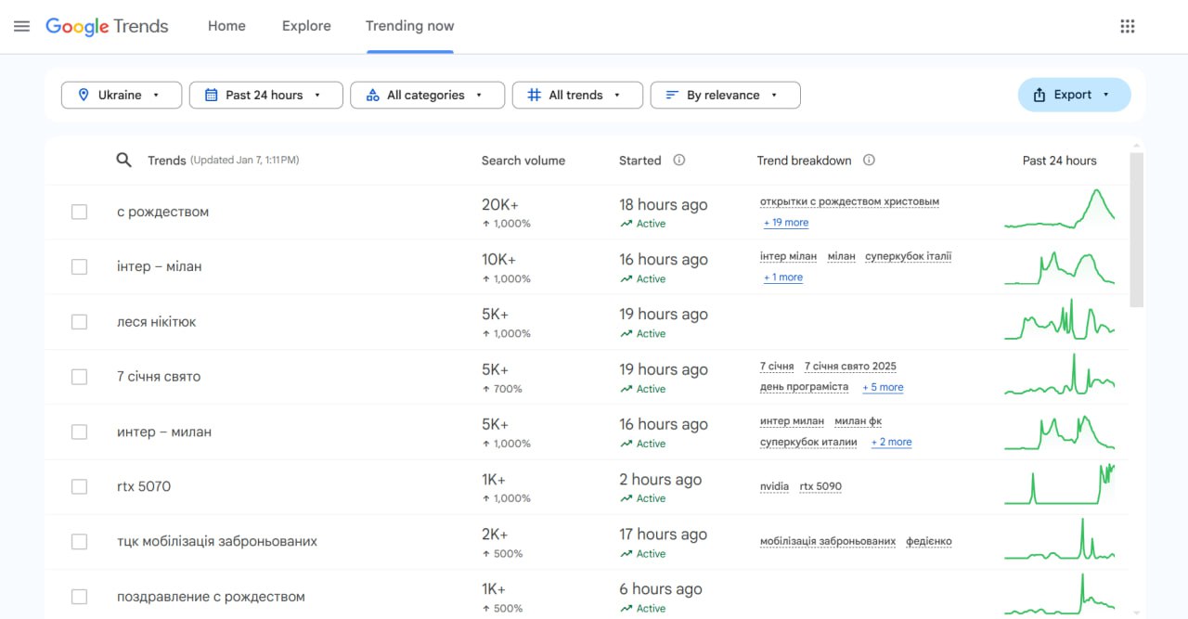Click the Active trend icon for с рождеством
Viewport: 1188px width, 619px height.
pyautogui.click(x=626, y=224)
